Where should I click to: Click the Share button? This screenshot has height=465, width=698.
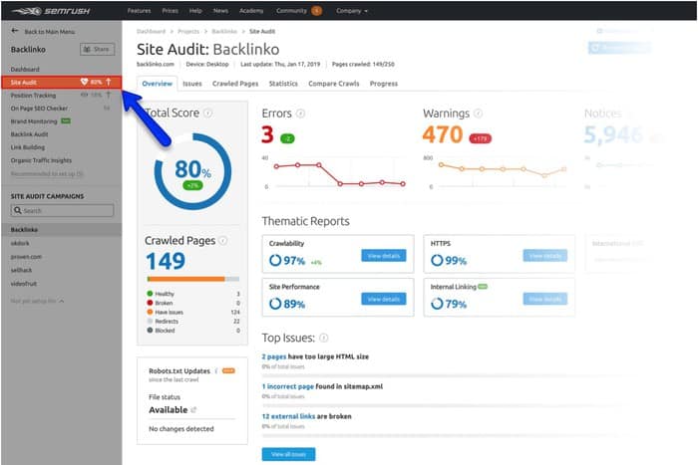coord(97,49)
